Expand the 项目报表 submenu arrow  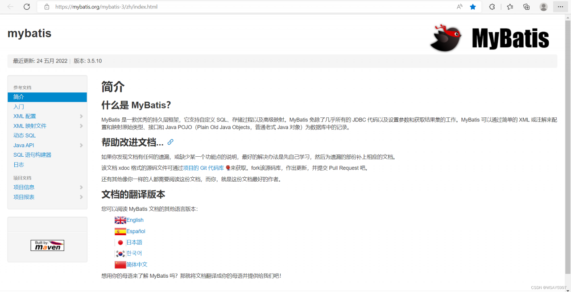click(x=81, y=197)
